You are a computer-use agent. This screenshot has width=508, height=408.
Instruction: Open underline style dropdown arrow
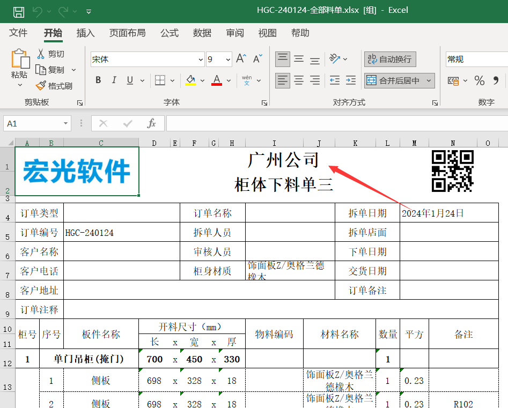[142, 80]
